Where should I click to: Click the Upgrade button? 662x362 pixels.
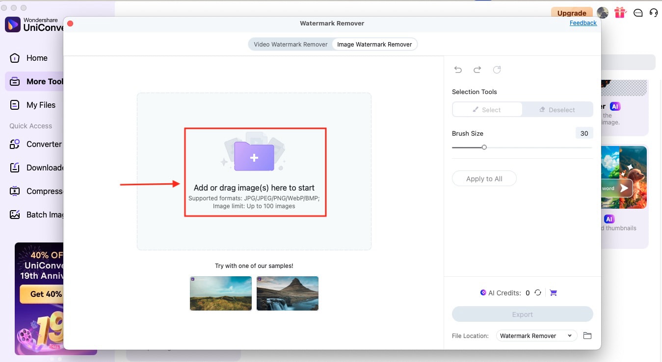(572, 13)
